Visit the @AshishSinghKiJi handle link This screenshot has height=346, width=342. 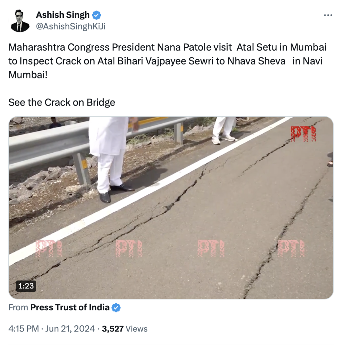tap(71, 27)
